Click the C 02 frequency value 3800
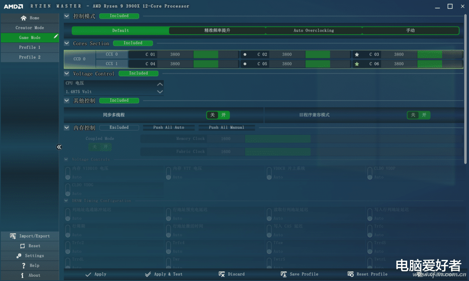Viewport: 469px width, 281px height. tap(287, 55)
